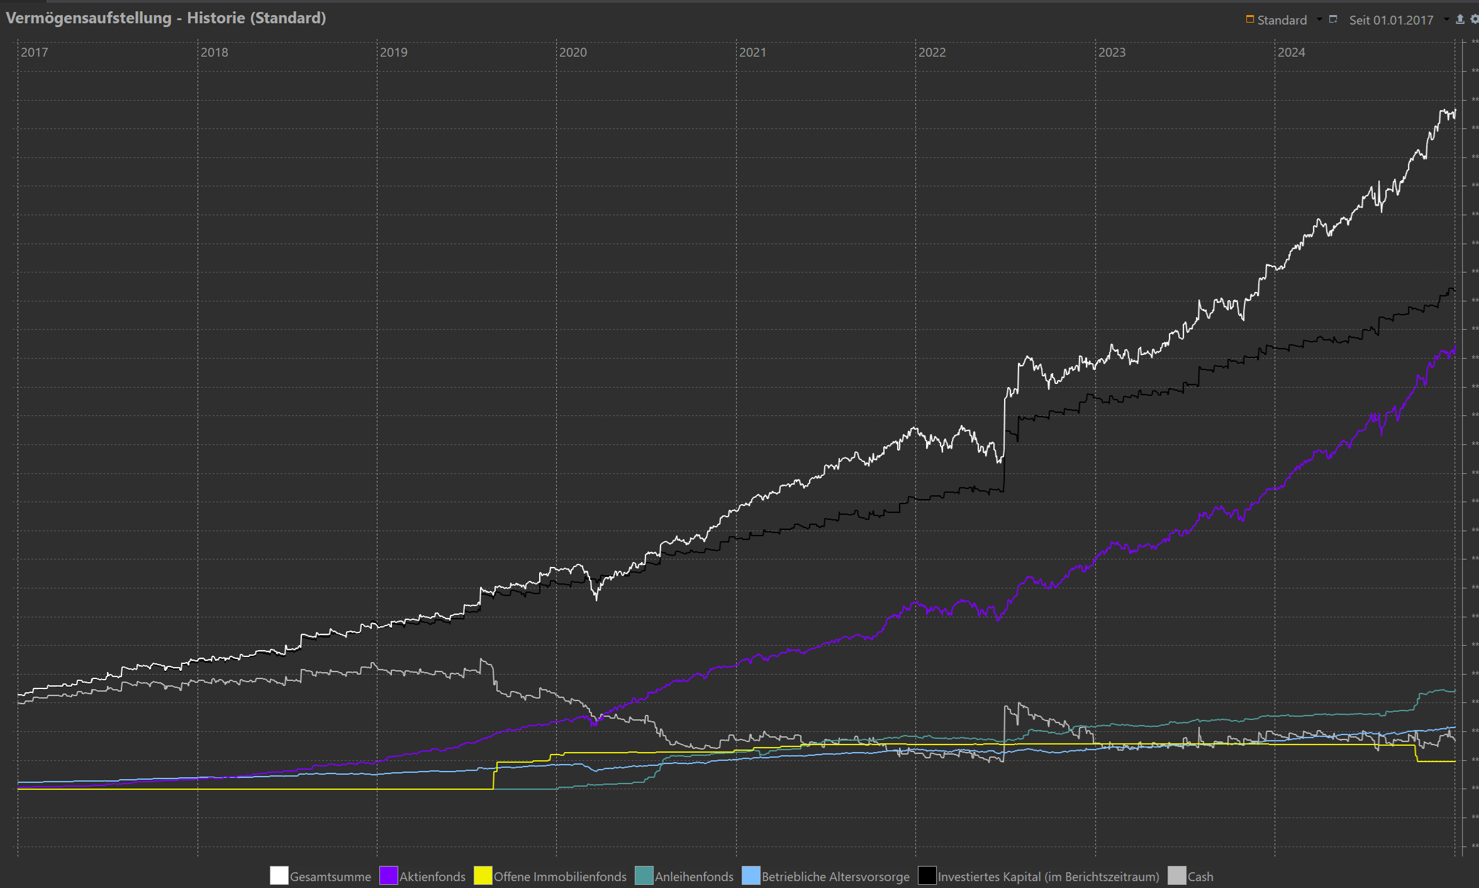Click the Standard view name label
This screenshot has height=888, width=1479.
point(1282,20)
